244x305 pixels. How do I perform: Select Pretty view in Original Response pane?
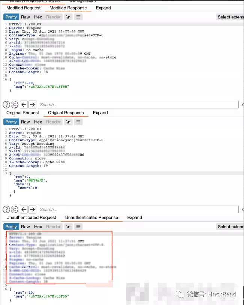point(11,122)
